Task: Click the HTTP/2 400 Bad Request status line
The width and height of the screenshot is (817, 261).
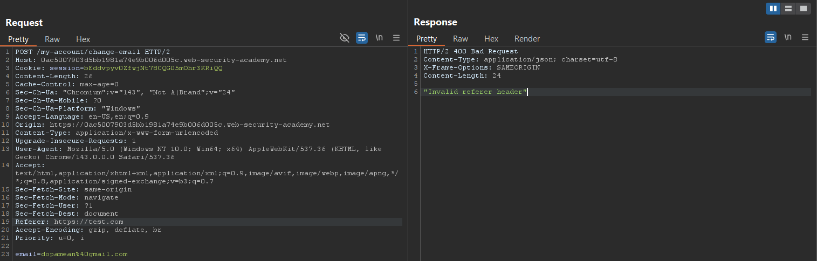Action: 471,52
